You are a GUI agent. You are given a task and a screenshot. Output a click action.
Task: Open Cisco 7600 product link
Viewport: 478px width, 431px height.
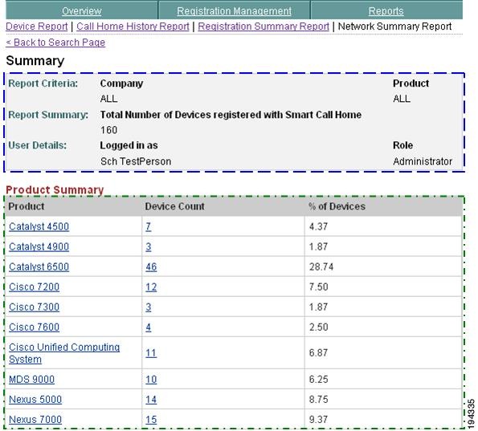click(x=34, y=327)
